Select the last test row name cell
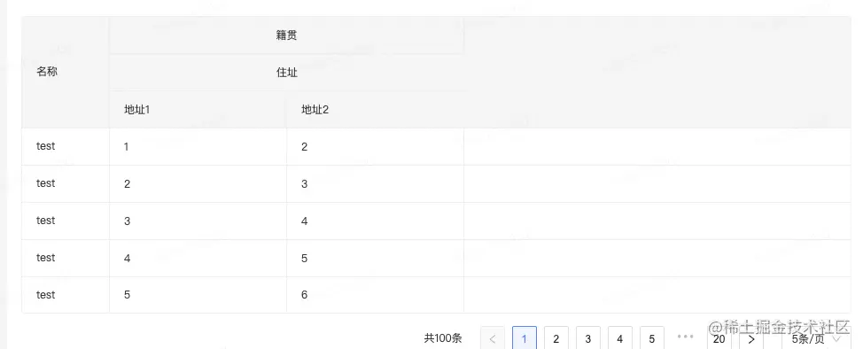863x349 pixels. click(x=66, y=294)
